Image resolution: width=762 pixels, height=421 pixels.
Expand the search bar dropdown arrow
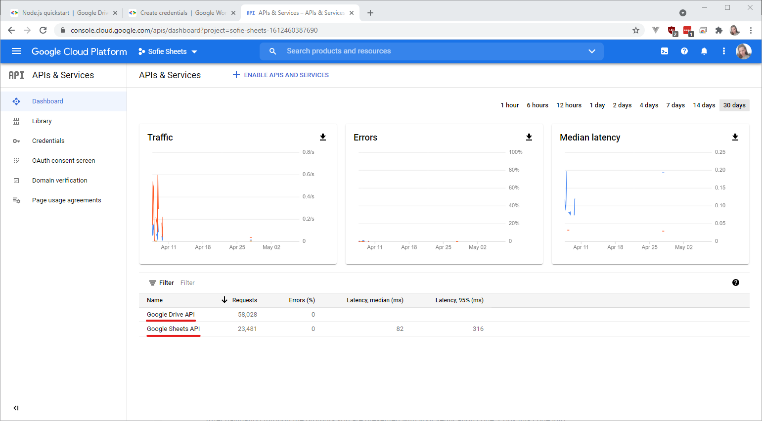point(592,51)
